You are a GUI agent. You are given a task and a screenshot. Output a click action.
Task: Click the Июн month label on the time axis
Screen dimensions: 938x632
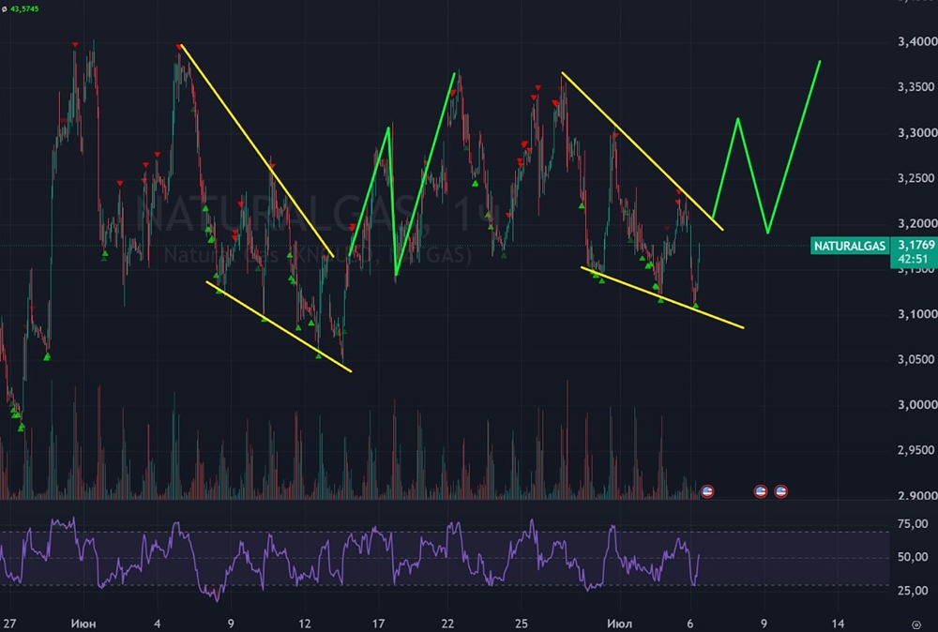83,624
